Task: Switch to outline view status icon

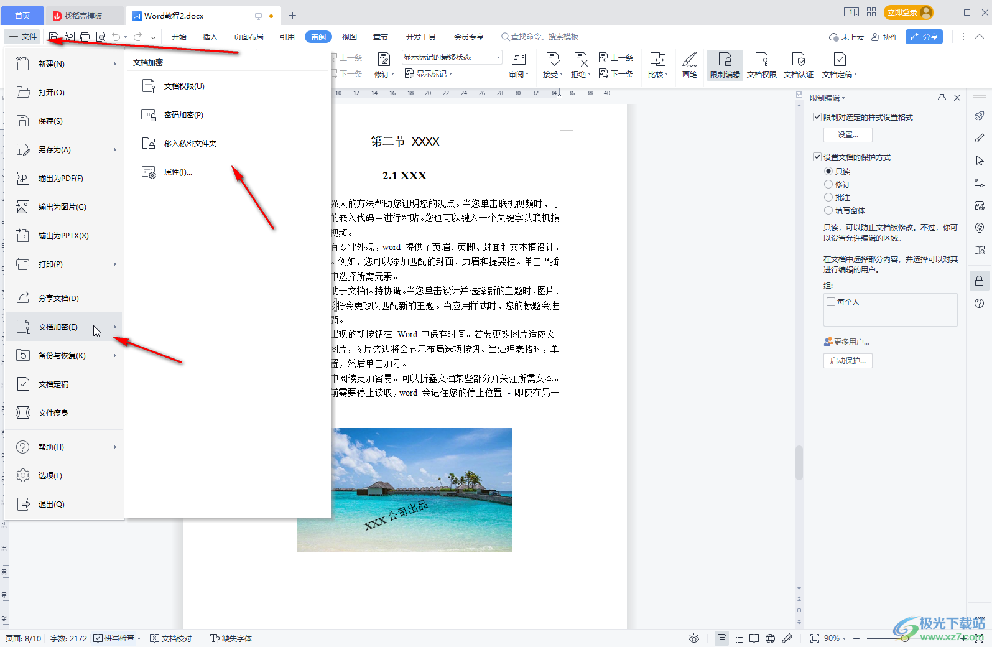Action: click(738, 638)
